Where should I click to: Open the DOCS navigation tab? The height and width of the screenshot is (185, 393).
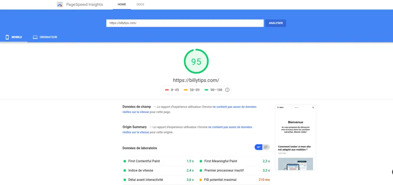(x=140, y=5)
